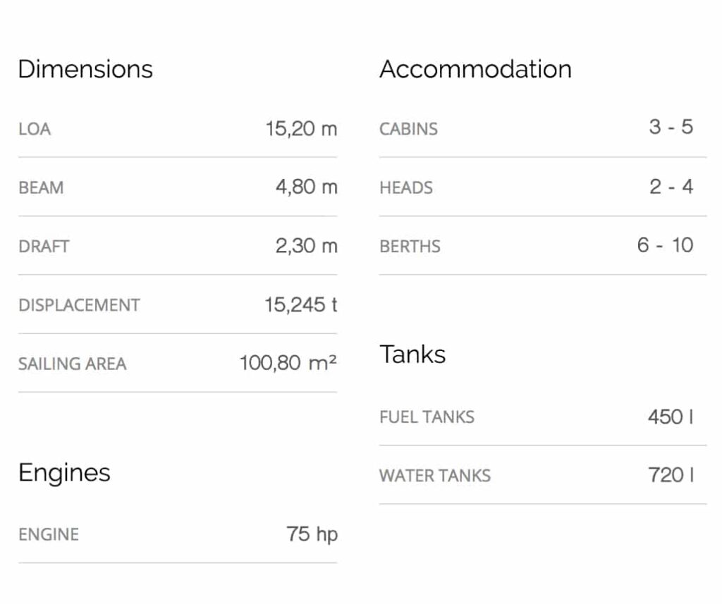The width and height of the screenshot is (722, 604).
Task: Select the 15,20 m LOA value
Action: (301, 129)
